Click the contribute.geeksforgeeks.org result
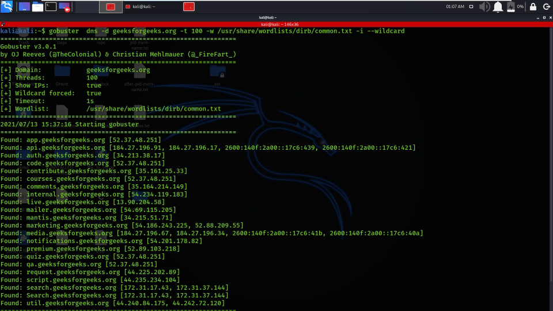This screenshot has width=553, height=311. [94, 170]
